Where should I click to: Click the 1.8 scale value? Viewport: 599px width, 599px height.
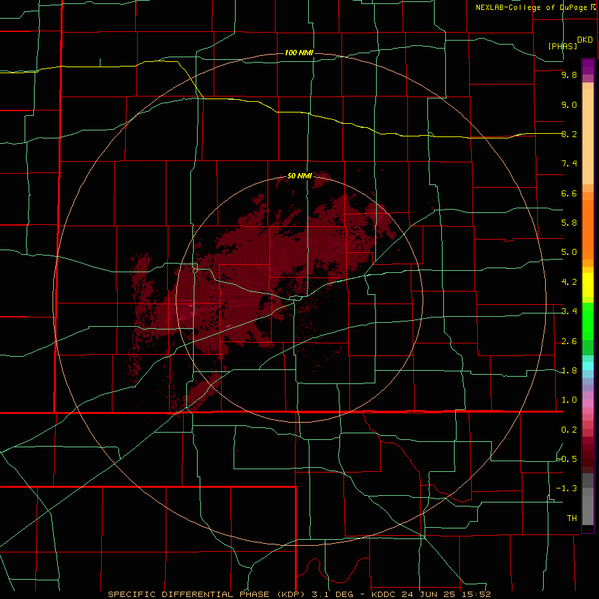click(x=569, y=371)
